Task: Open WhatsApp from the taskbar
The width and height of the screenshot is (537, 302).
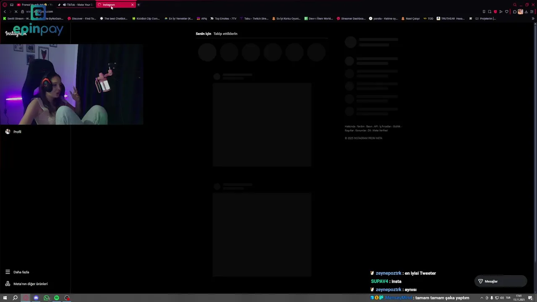Action: [47, 298]
